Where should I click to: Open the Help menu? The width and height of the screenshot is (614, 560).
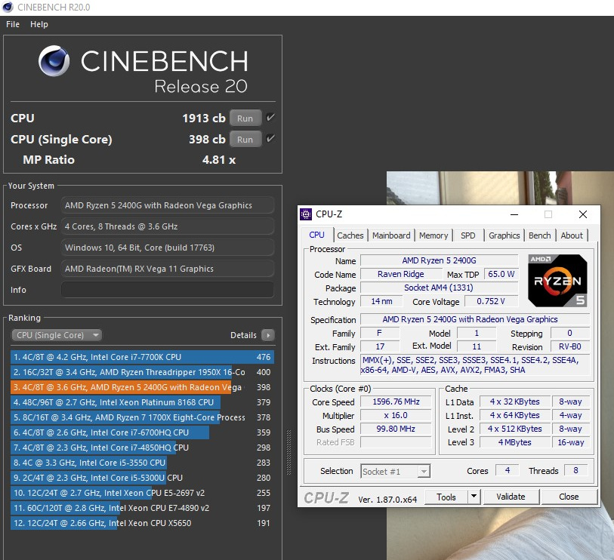[x=39, y=24]
